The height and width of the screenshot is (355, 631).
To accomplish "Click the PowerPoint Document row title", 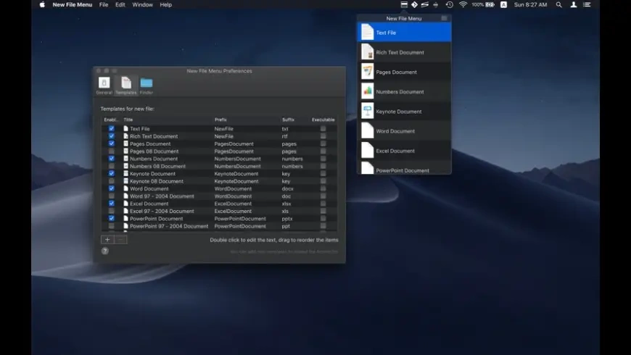I will click(156, 219).
